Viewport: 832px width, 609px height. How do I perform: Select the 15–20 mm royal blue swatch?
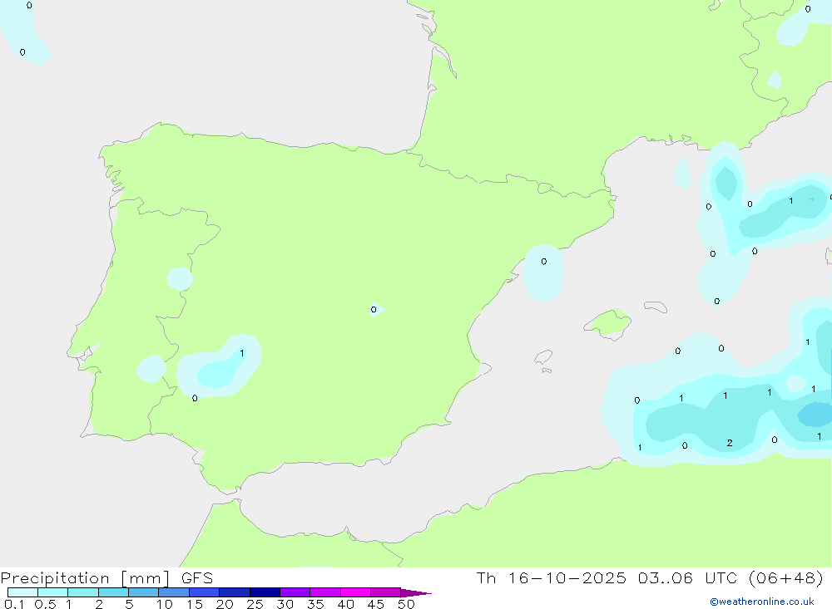point(205,592)
